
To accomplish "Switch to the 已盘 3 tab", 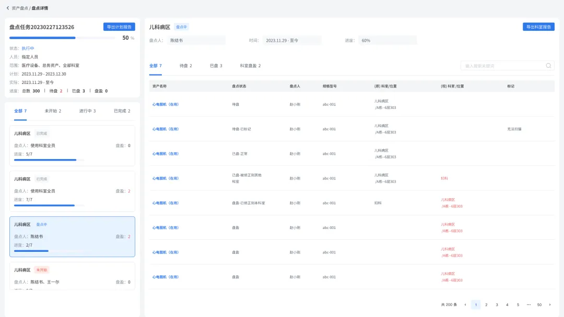I will point(216,66).
